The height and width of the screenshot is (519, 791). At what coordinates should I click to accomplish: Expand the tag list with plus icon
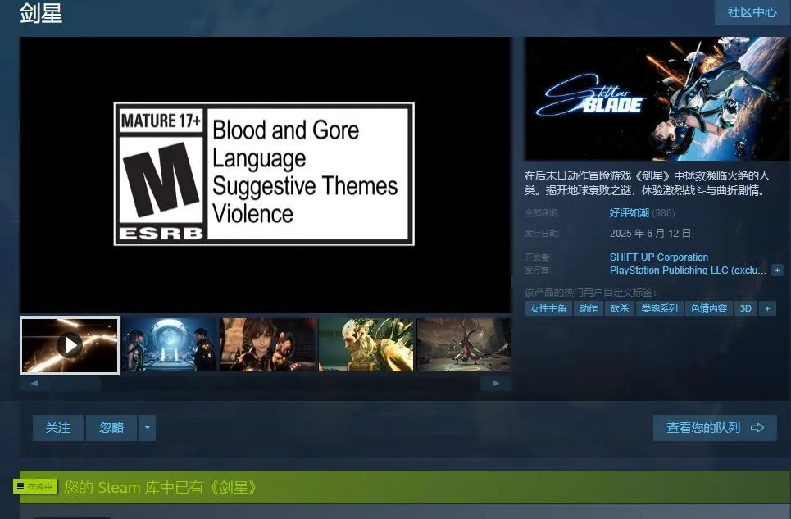click(767, 309)
